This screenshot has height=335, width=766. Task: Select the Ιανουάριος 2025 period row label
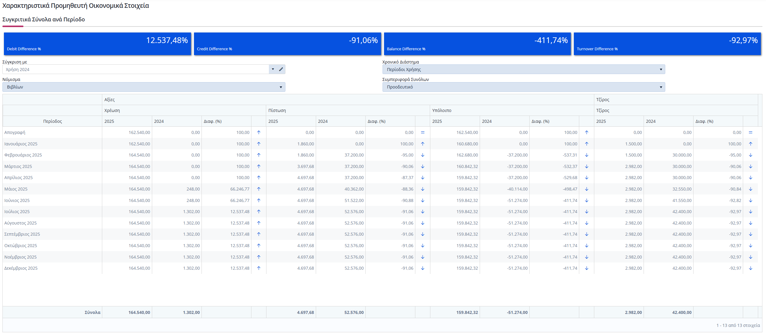[21, 144]
